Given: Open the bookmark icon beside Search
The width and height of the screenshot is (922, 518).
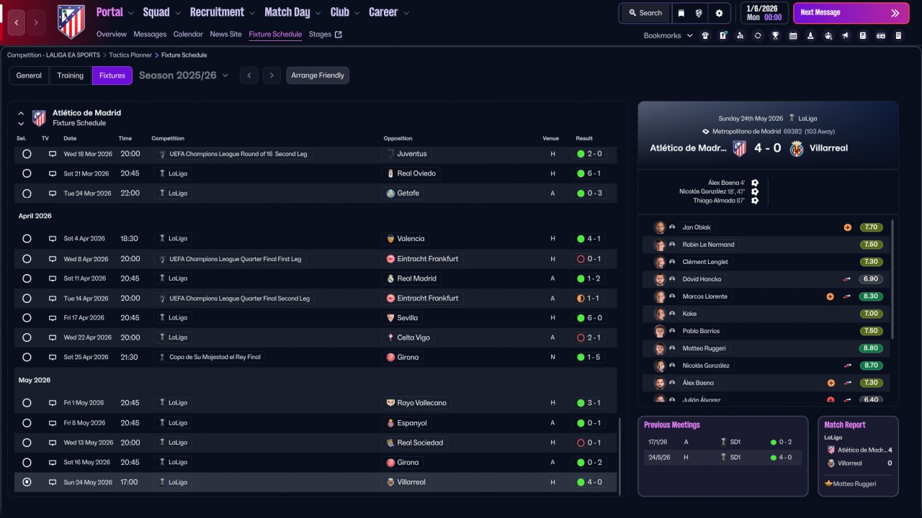Looking at the screenshot, I should point(681,13).
